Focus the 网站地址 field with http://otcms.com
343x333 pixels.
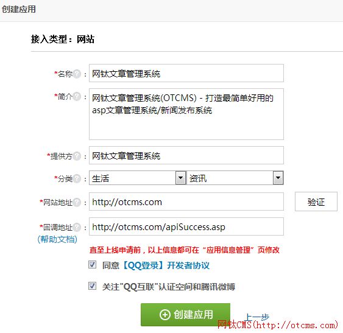[x=186, y=202]
